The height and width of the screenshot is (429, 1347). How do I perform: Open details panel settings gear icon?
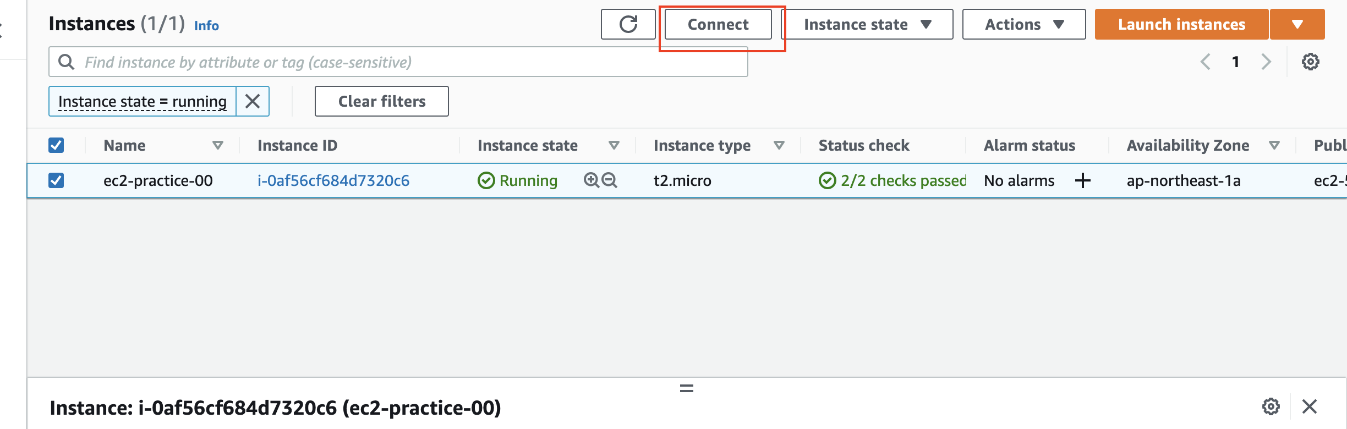click(1271, 406)
